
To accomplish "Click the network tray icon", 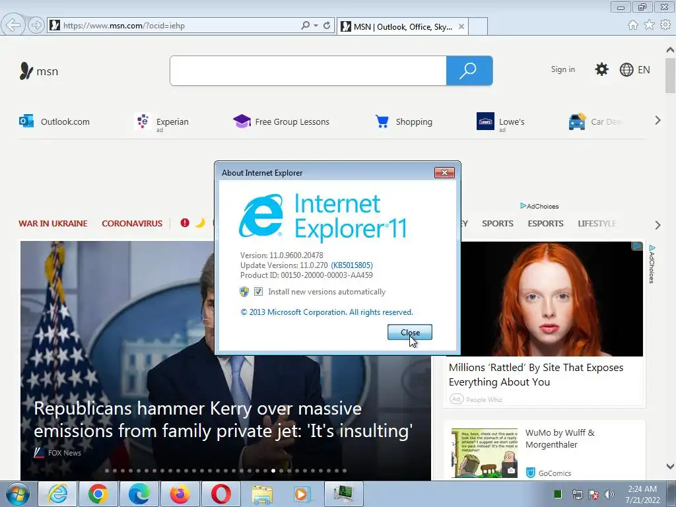I will (577, 494).
